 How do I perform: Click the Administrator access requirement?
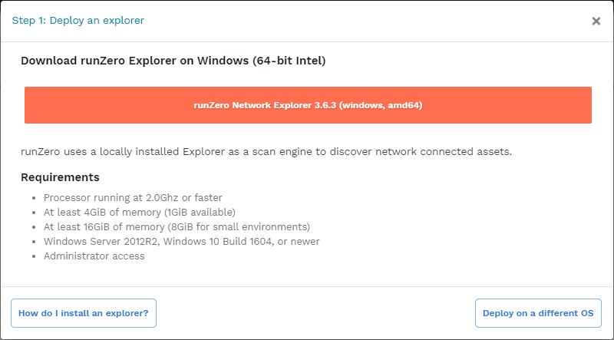coord(94,256)
